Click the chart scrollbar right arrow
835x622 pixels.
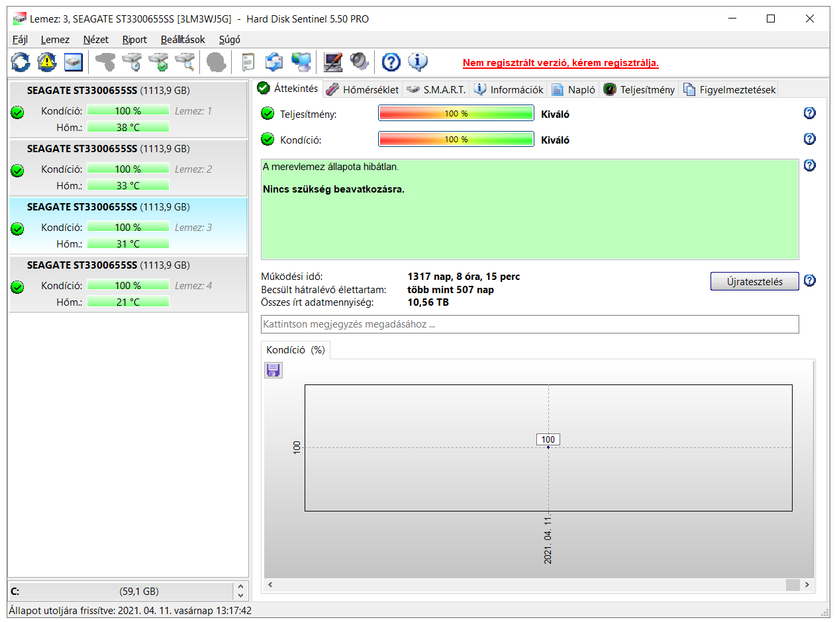(x=807, y=585)
